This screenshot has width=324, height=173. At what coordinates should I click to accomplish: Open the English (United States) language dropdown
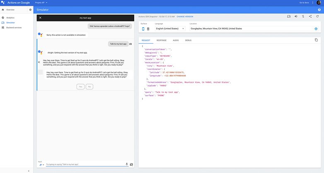click(x=170, y=28)
